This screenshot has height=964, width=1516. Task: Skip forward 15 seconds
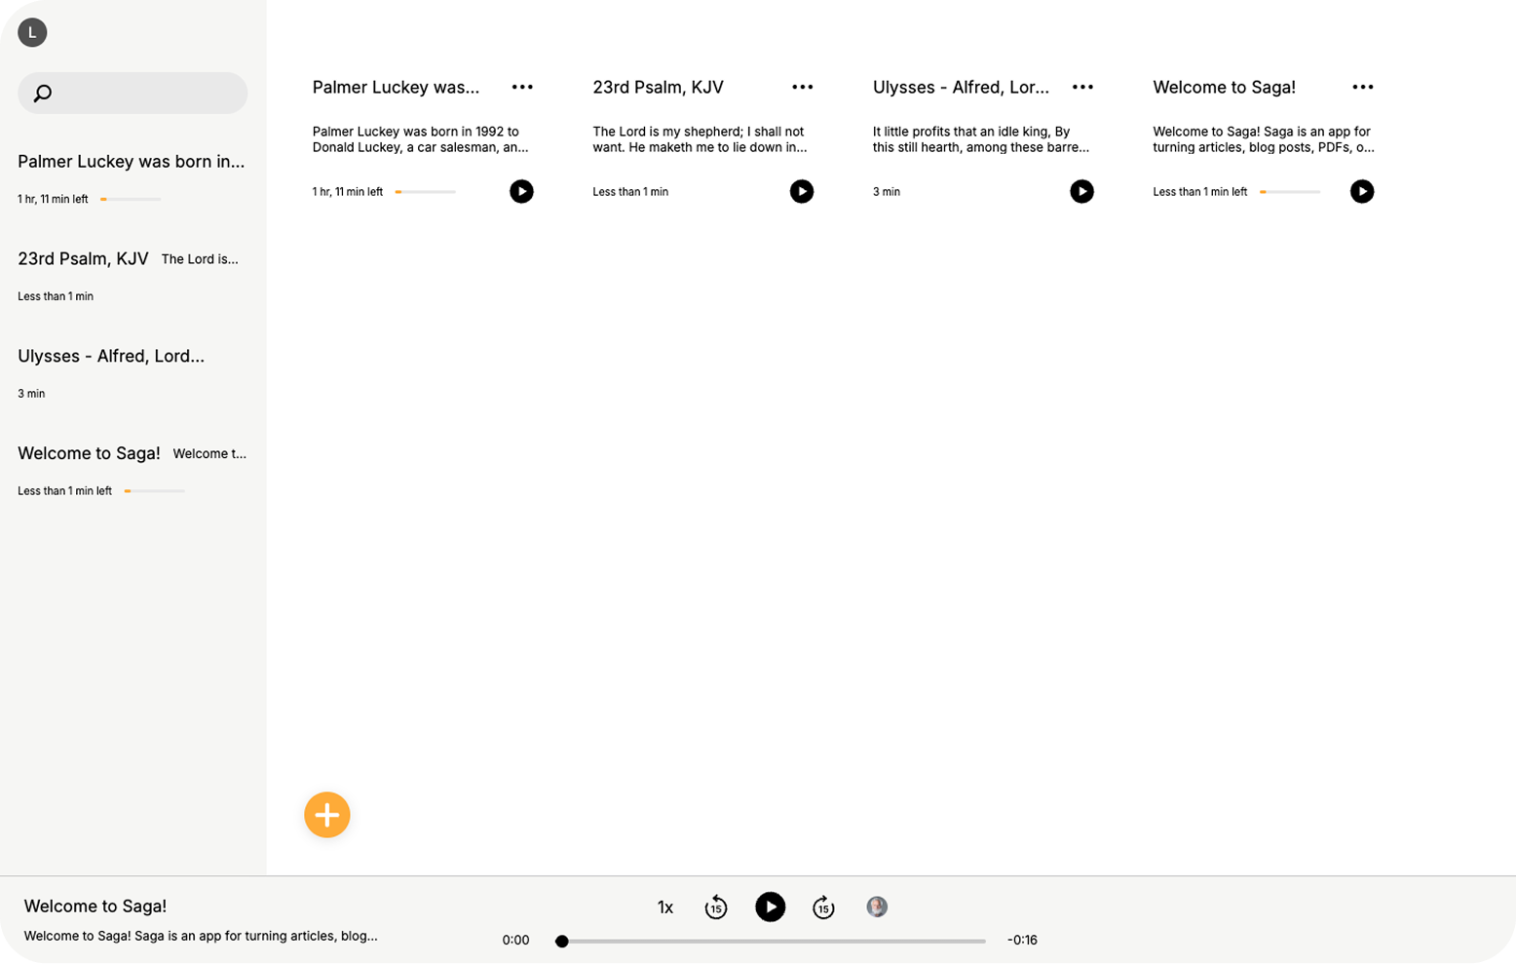823,907
